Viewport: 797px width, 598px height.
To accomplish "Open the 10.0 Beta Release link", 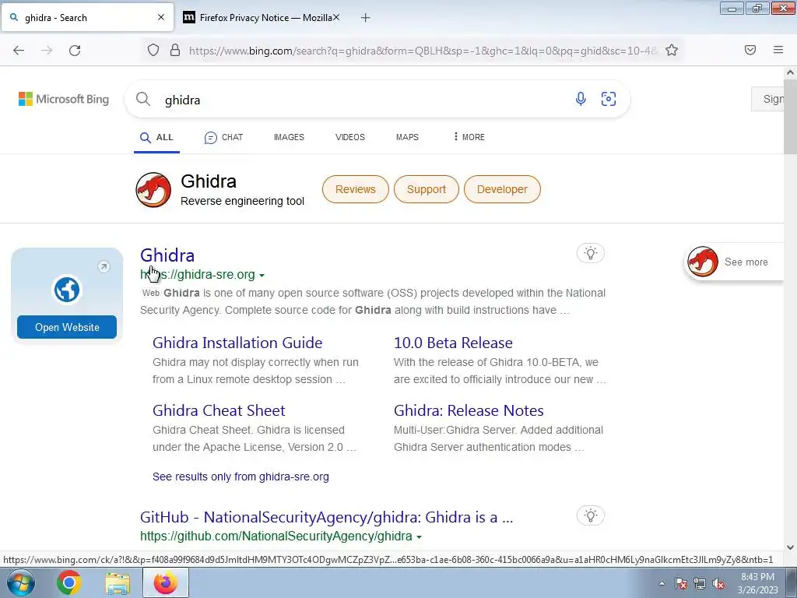I will click(x=453, y=343).
